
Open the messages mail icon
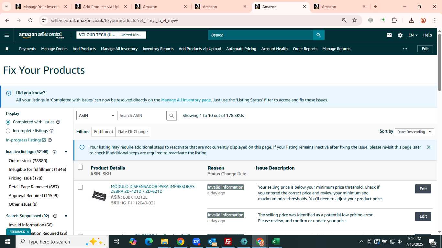pyautogui.click(x=389, y=35)
